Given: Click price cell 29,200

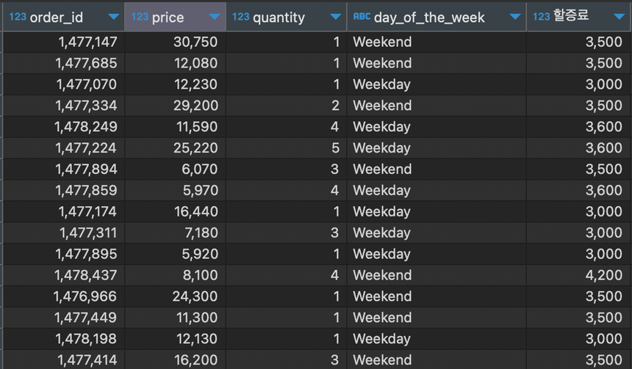Looking at the screenshot, I should pos(176,106).
